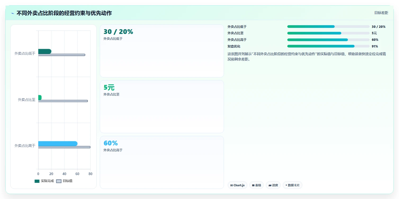Click 外卖占比低于 label in progress list
Viewport: 399px width, 199px height.
237,27
